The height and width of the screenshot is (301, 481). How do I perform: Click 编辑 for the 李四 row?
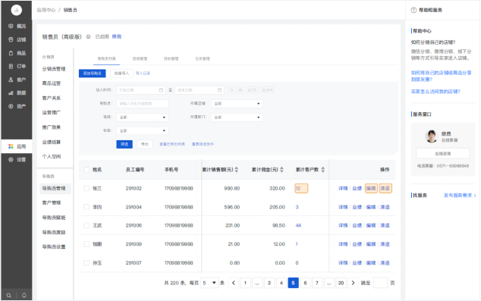click(371, 207)
